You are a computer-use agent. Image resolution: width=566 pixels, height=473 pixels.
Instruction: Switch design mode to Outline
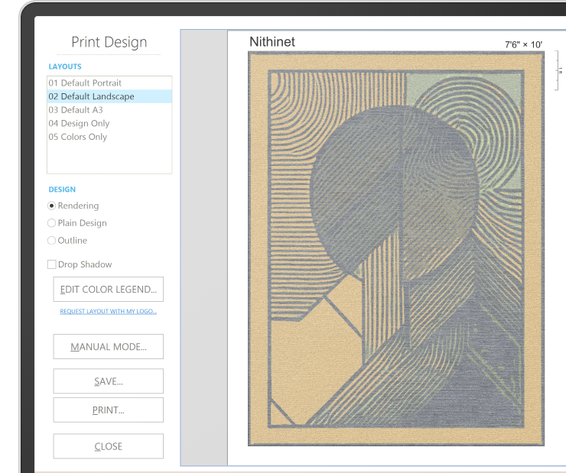click(52, 241)
